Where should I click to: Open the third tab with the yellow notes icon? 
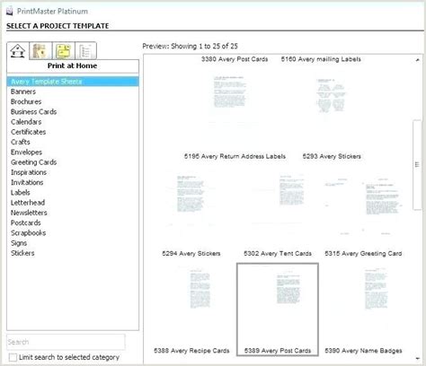(63, 51)
